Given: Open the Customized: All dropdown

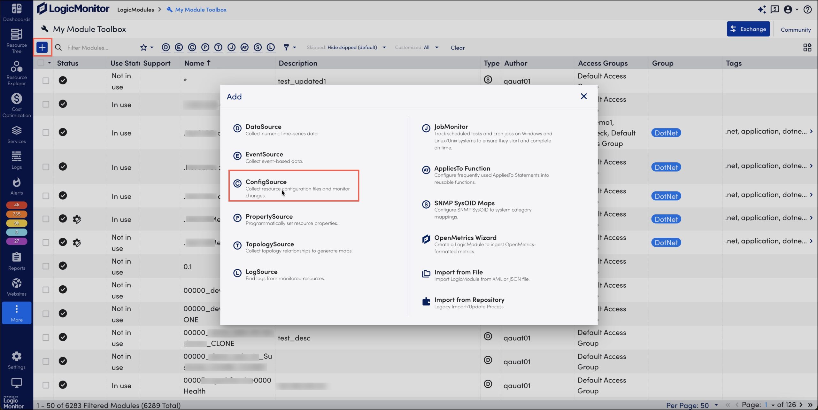Looking at the screenshot, I should click(x=417, y=47).
